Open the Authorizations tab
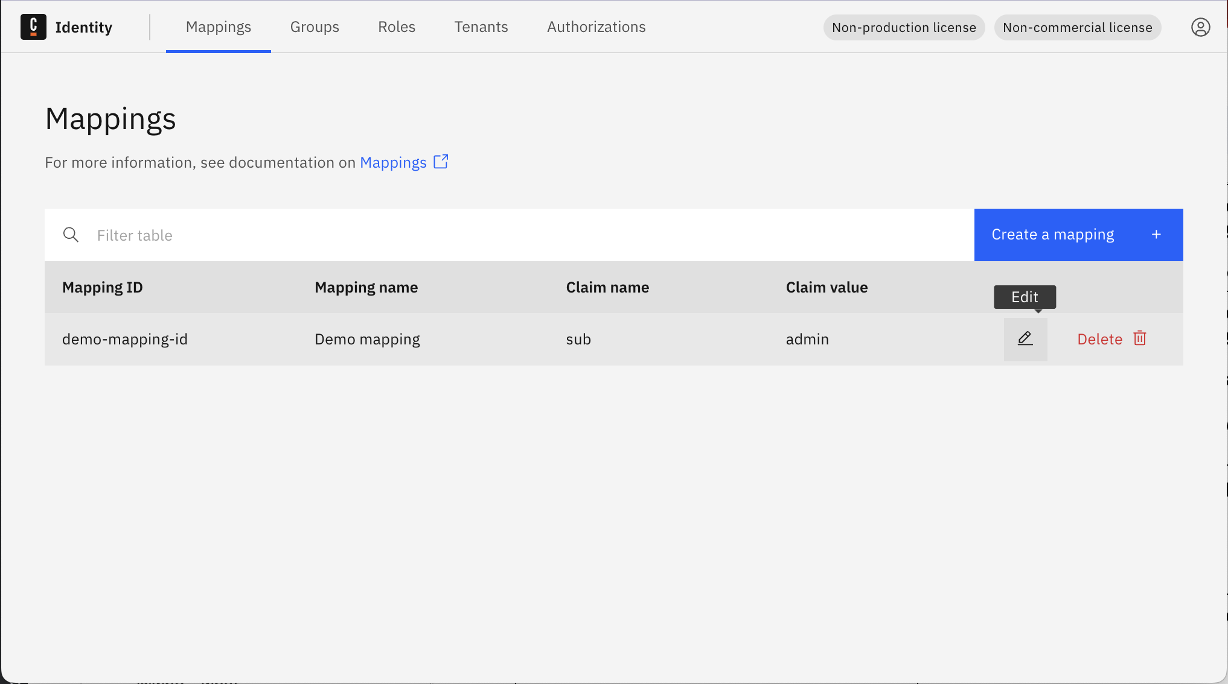 pos(596,27)
